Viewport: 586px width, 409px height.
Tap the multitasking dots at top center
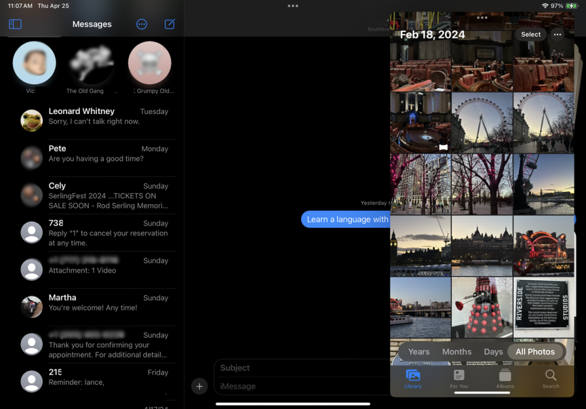pyautogui.click(x=293, y=6)
